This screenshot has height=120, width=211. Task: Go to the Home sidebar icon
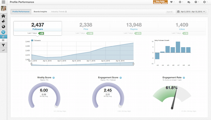(x=3, y=16)
